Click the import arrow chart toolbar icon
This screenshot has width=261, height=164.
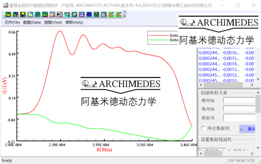click(x=60, y=15)
